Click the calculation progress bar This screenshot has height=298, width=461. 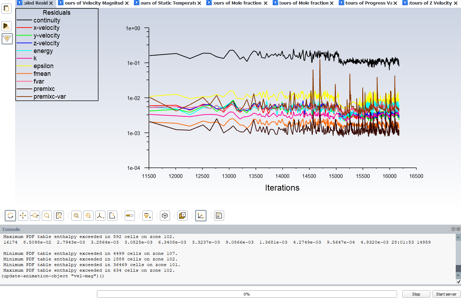pyautogui.click(x=247, y=294)
